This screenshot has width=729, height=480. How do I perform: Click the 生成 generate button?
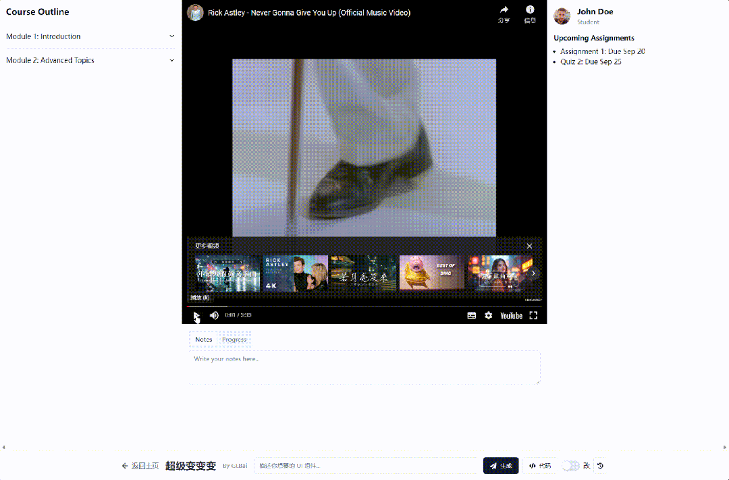click(501, 466)
